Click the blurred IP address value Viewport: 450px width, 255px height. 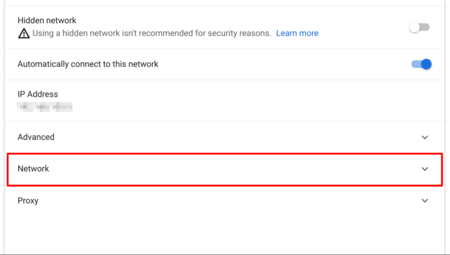(44, 107)
